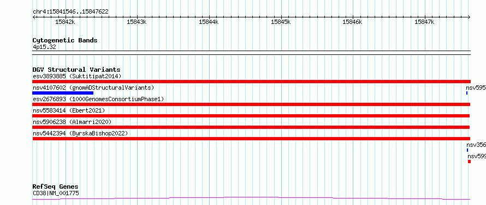Click the 15846k ruler position label
The width and height of the screenshot is (486, 205).
(x=352, y=22)
